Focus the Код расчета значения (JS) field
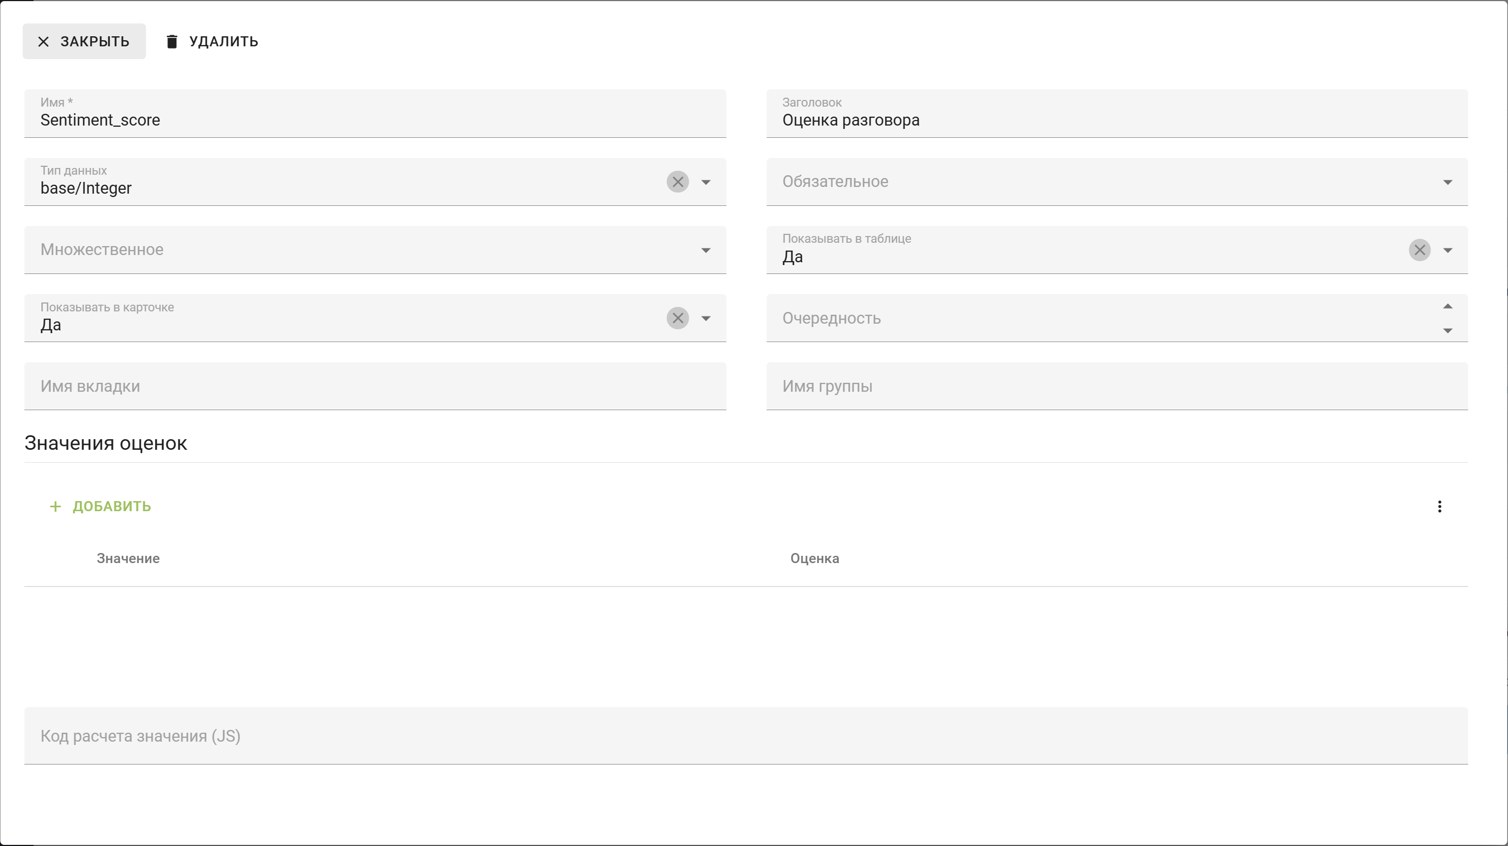This screenshot has height=846, width=1508. [x=745, y=736]
